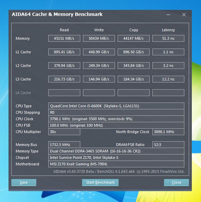201x202 pixels.
Task: Select Memory Write value 50434 MB/s
Action: [99, 38]
